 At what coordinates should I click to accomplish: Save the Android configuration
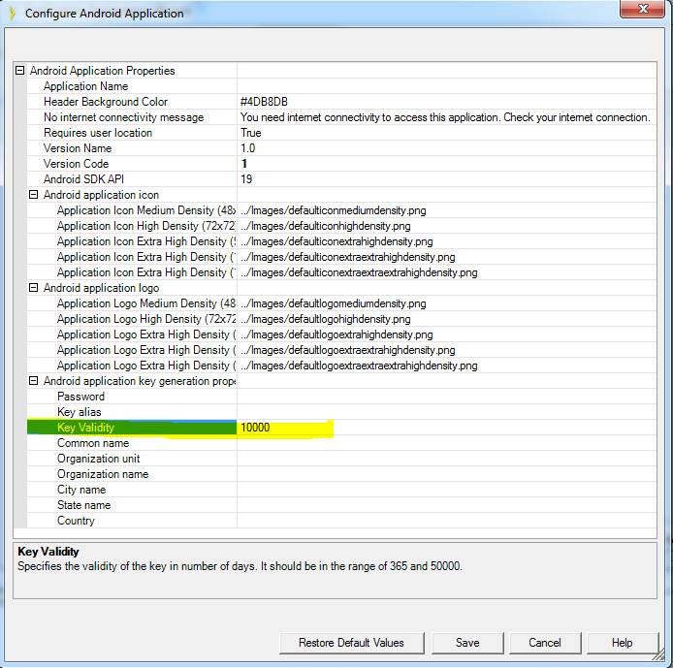[x=467, y=643]
